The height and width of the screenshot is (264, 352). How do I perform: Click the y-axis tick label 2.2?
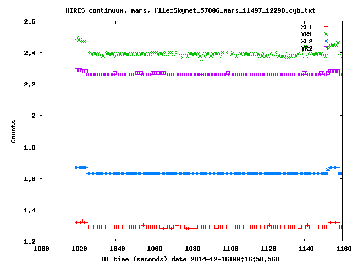point(30,84)
